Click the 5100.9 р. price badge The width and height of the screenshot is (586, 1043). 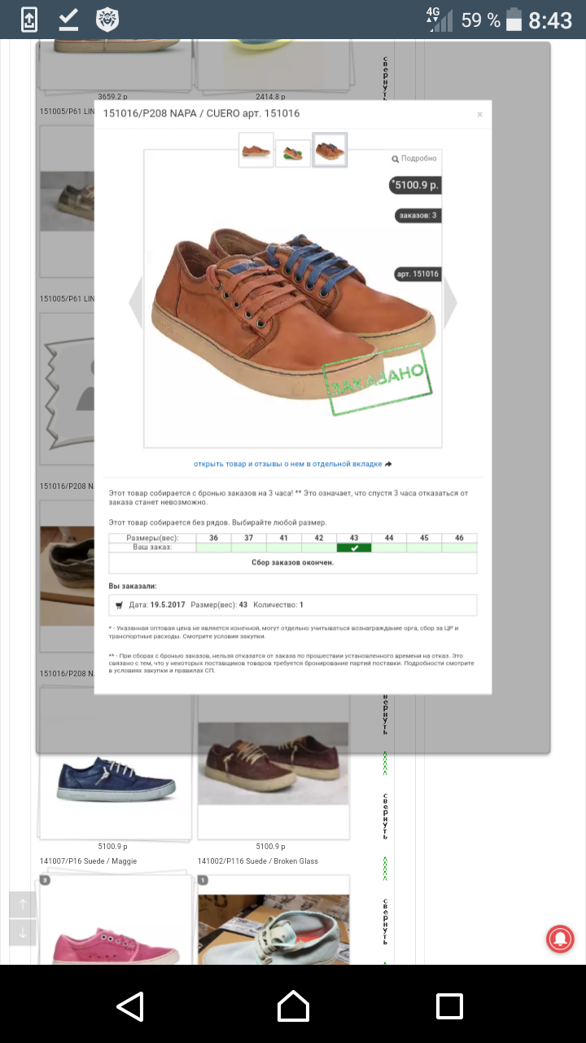pos(415,185)
